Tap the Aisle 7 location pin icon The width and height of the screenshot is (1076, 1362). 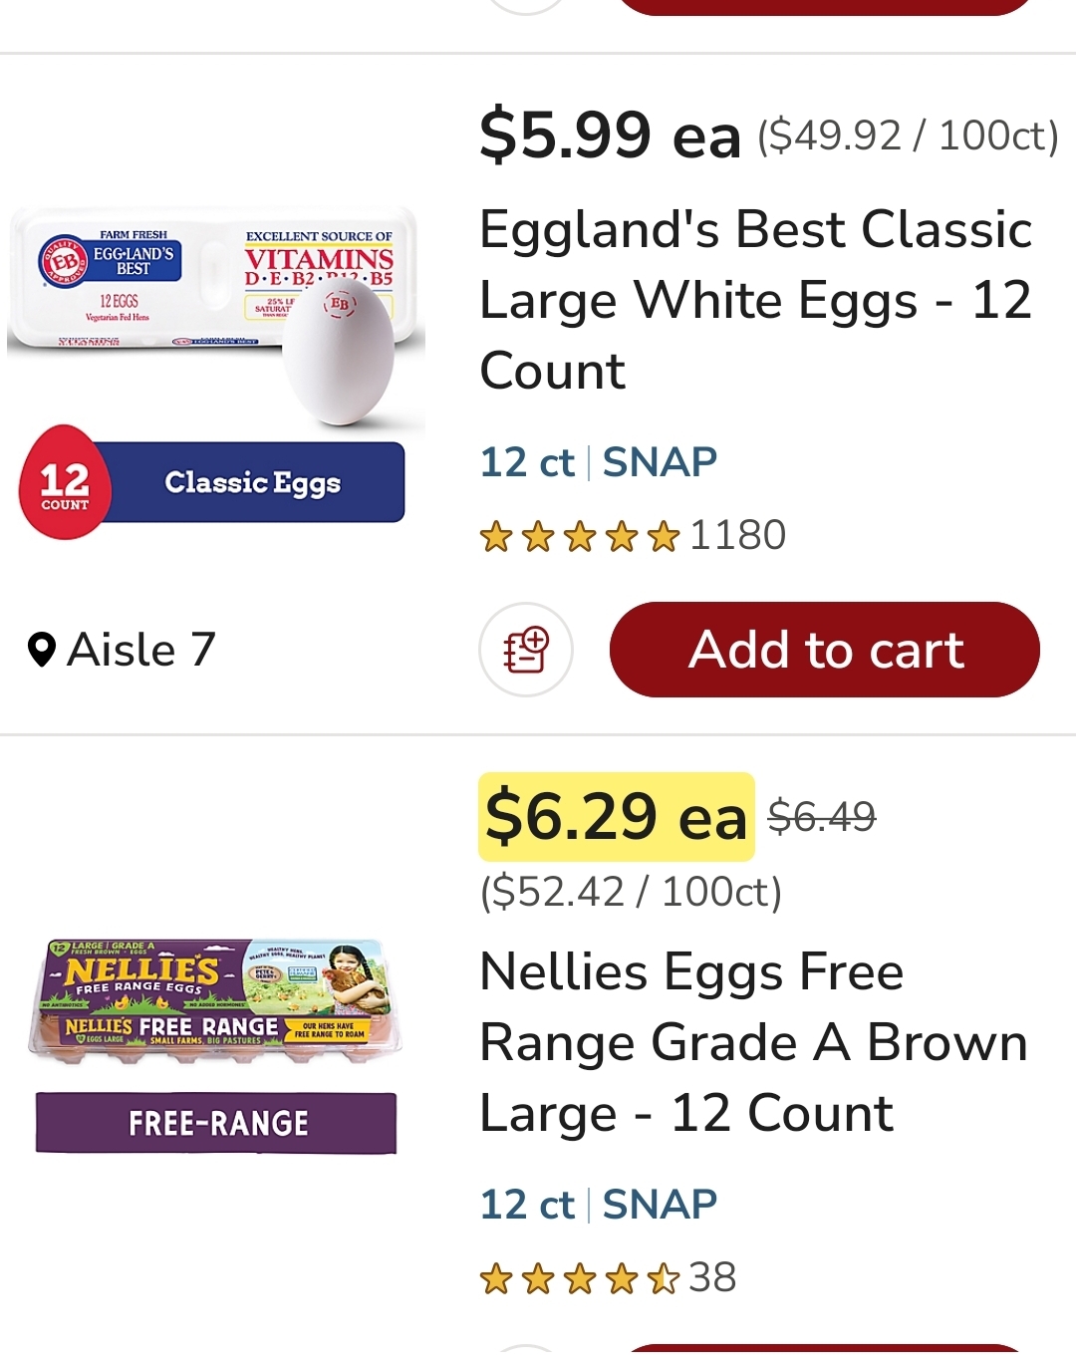click(x=41, y=650)
